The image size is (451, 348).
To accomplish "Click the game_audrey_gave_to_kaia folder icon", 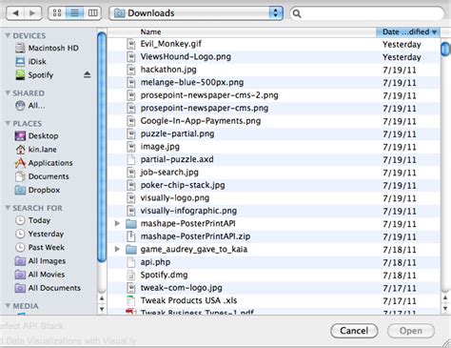I will click(131, 250).
